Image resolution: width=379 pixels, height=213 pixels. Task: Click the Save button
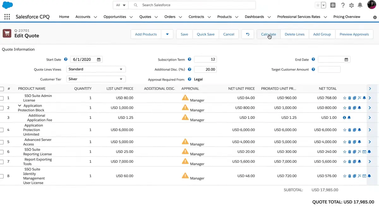(184, 34)
